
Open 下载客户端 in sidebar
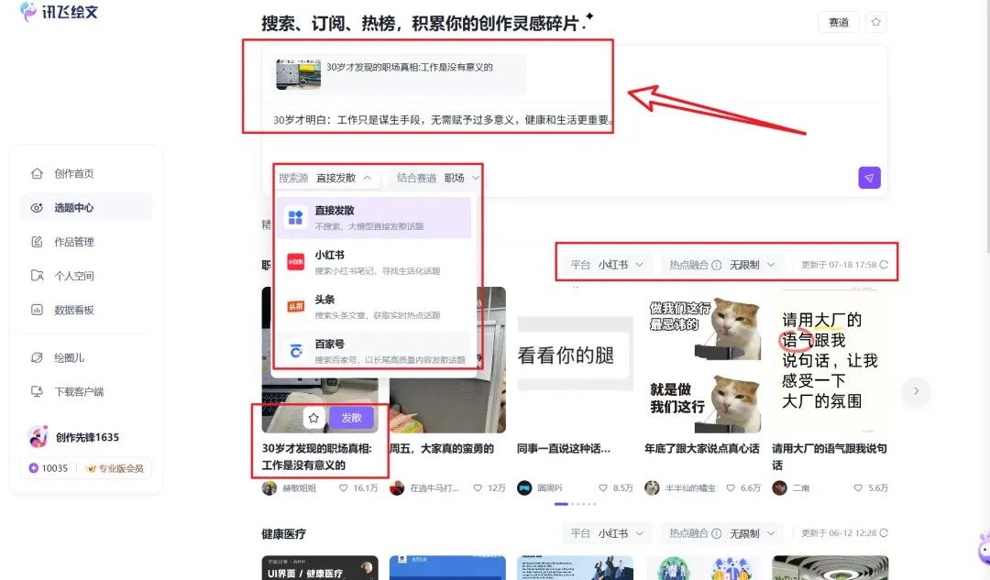pos(86,392)
